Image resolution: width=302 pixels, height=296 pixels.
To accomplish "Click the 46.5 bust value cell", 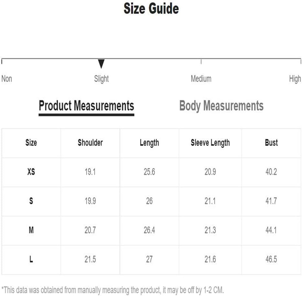I will click(x=271, y=259).
